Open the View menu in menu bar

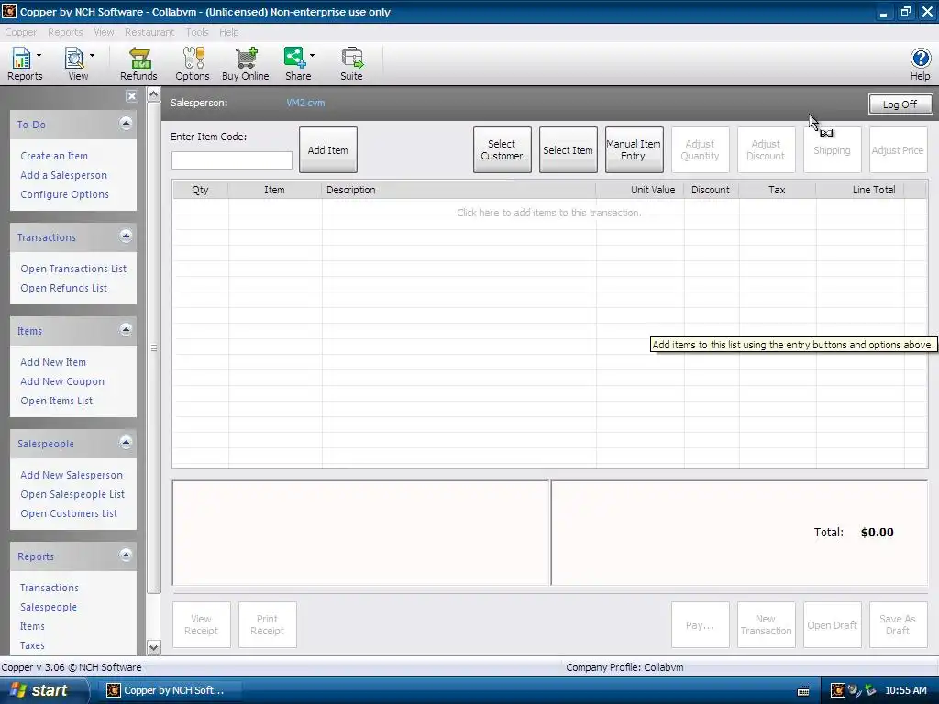pos(104,32)
